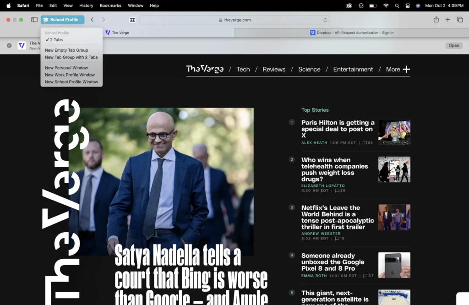Screen dimensions: 469x305
Task: Open Creative Cloud menu bar icon
Action: [x=349, y=5]
